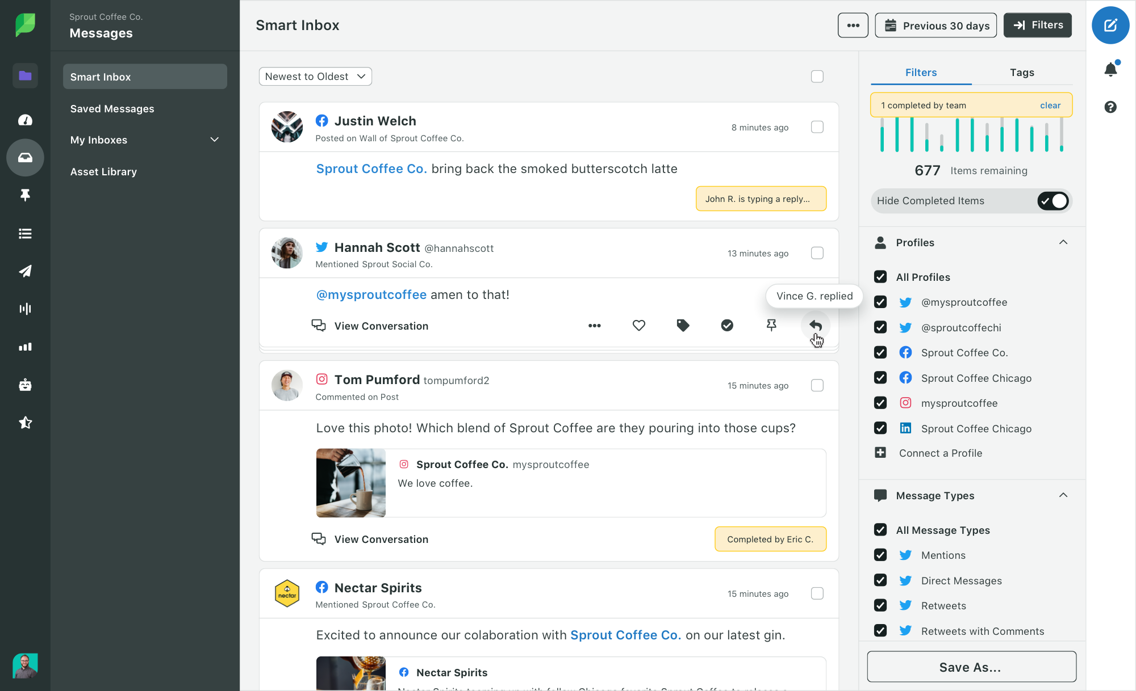
Task: Collapse the Profiles filter section
Action: click(x=1063, y=242)
